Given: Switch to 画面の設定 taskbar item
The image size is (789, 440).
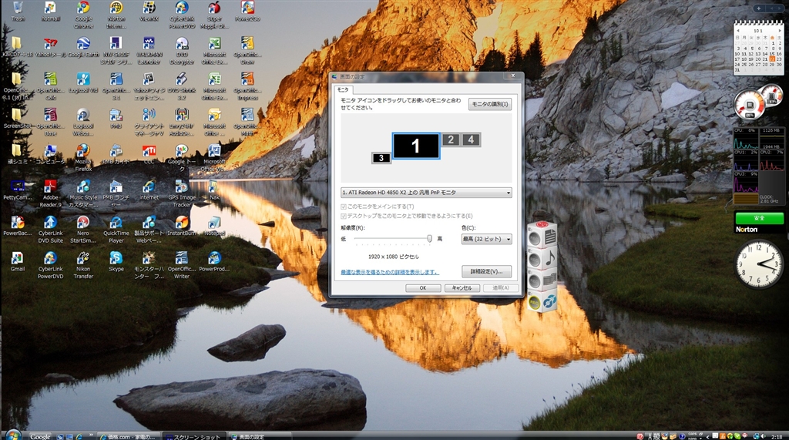Looking at the screenshot, I should 260,436.
